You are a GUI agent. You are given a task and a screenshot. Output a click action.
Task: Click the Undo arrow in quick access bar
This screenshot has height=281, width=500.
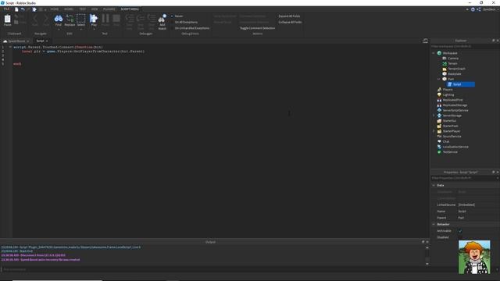click(23, 9)
